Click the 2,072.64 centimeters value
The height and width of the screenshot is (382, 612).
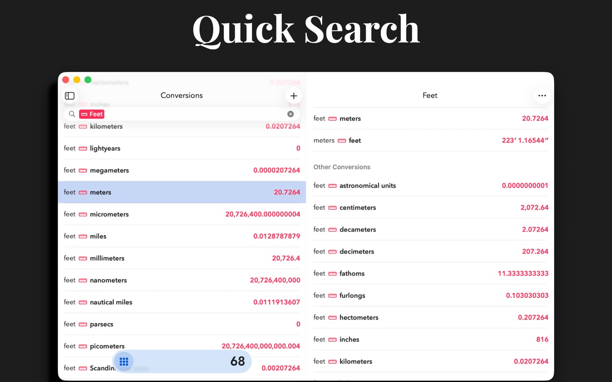click(x=534, y=208)
